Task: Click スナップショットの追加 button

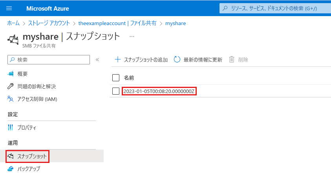Action: [x=141, y=60]
